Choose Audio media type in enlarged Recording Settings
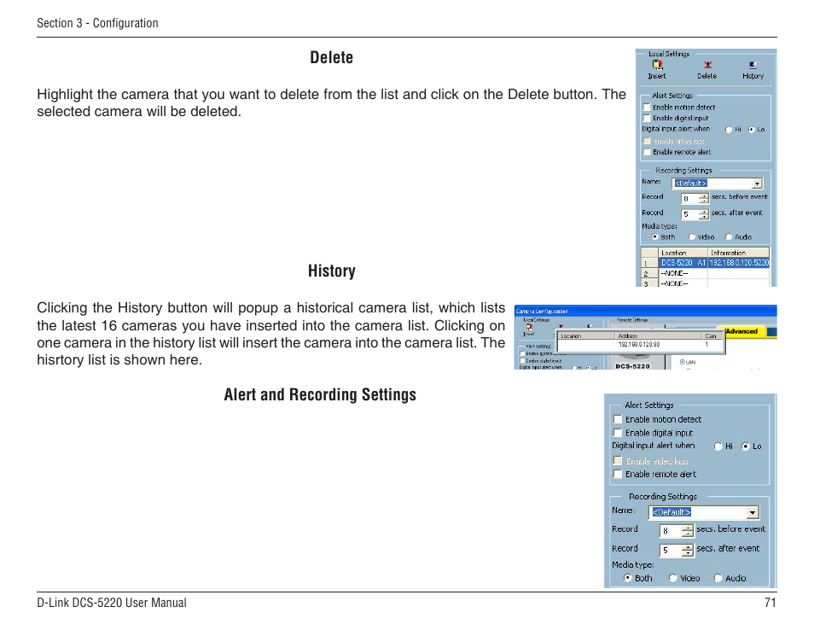Viewport: 814px width, 630px height. click(718, 578)
